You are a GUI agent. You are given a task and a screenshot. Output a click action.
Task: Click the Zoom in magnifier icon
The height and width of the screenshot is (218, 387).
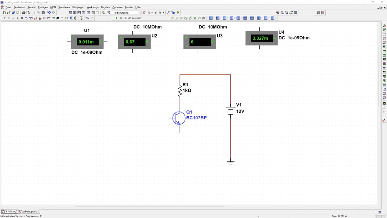[x=278, y=13]
